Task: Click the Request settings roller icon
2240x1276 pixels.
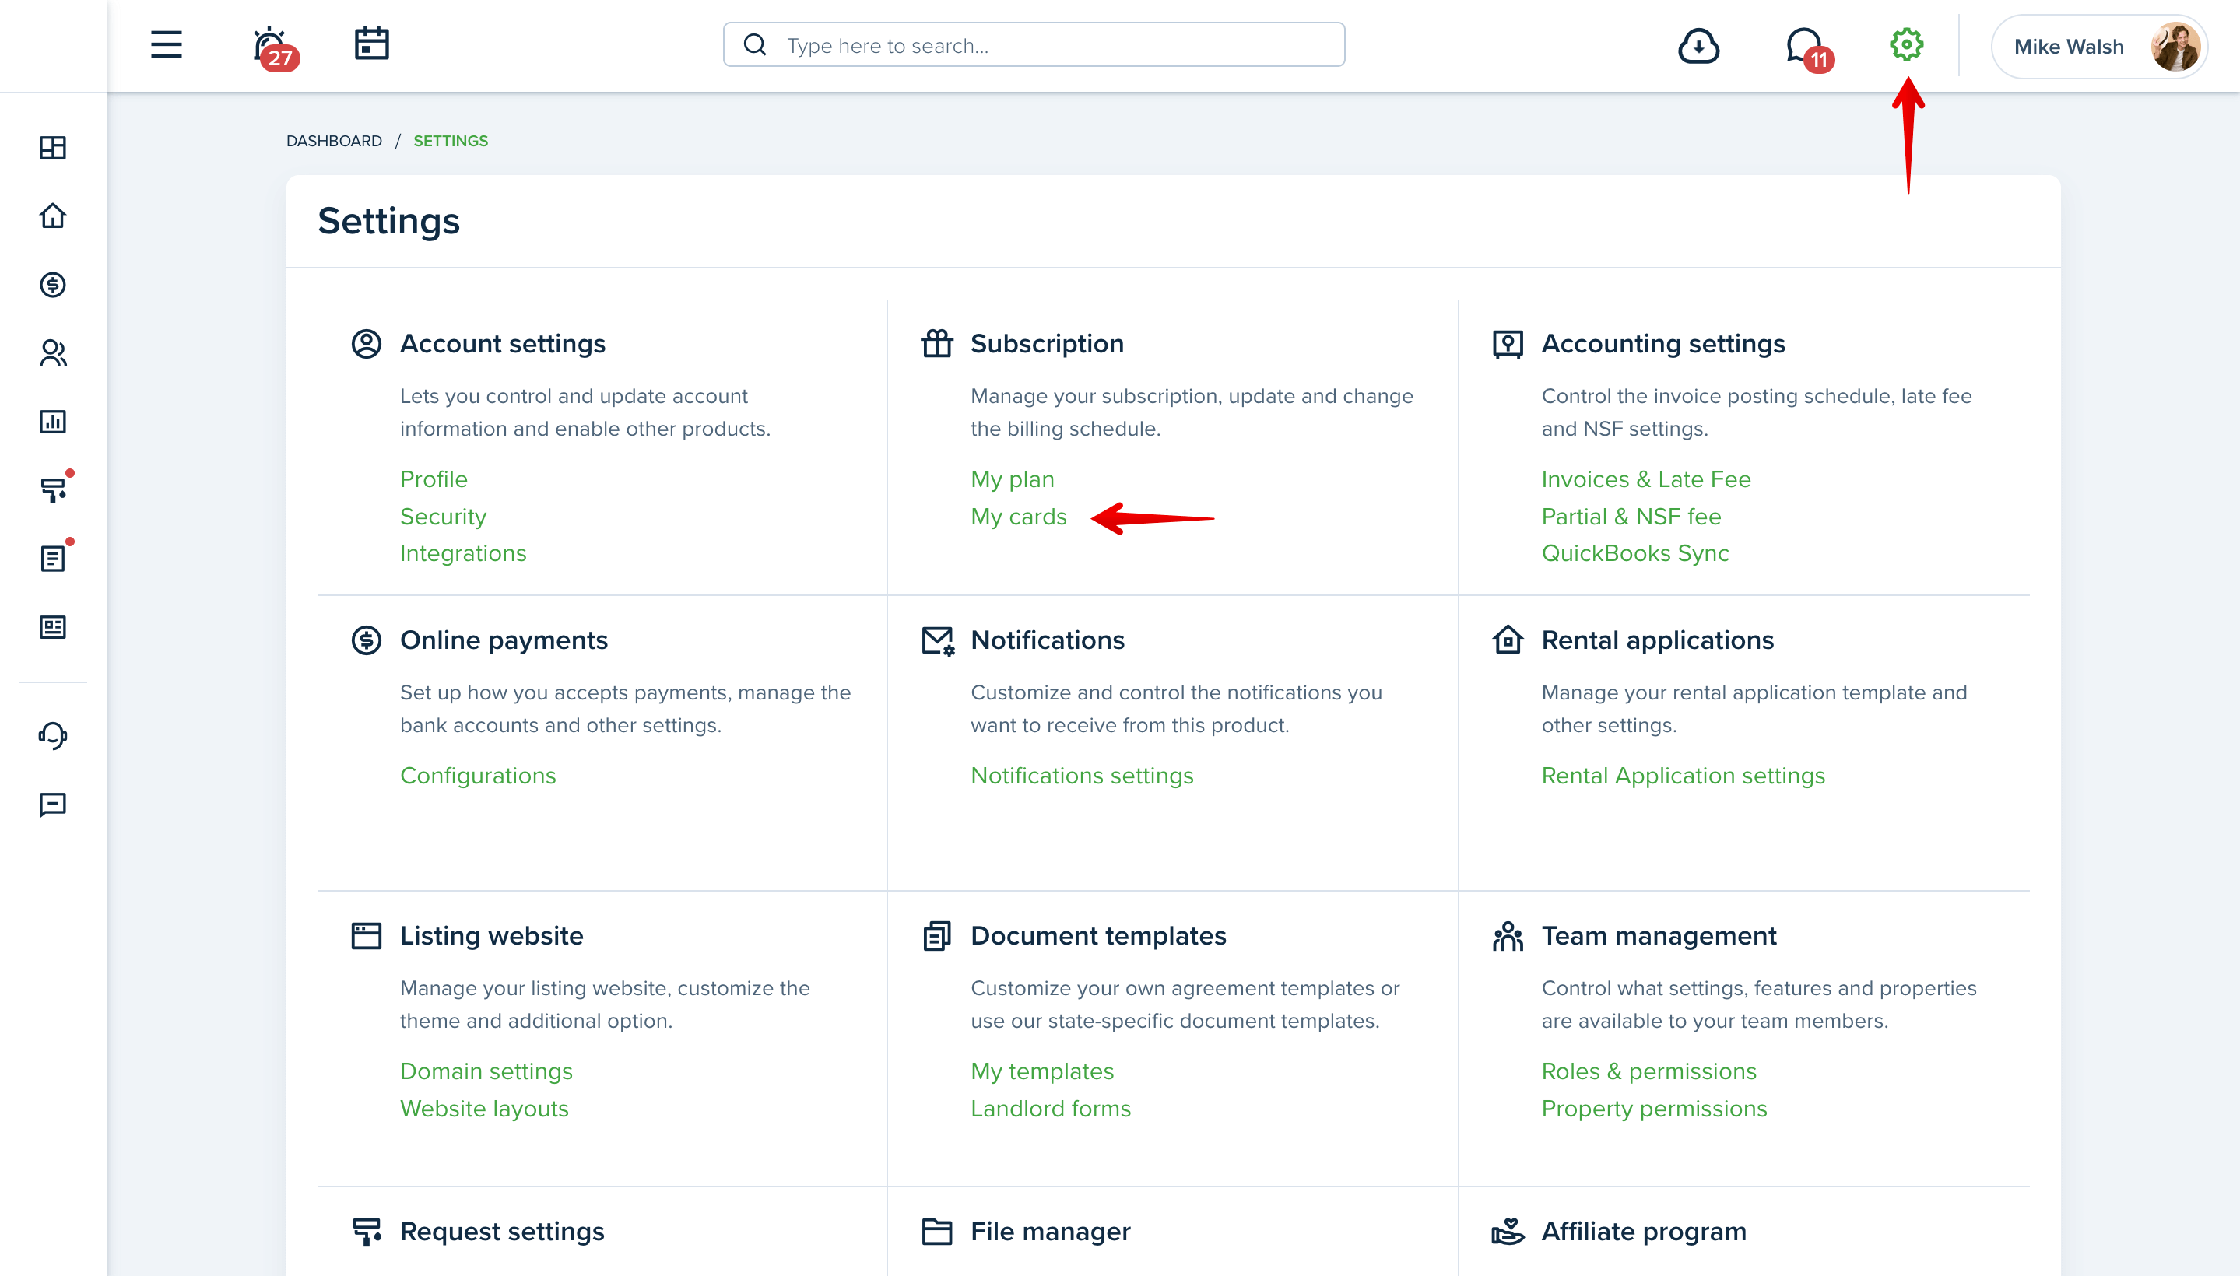Action: 367,1232
